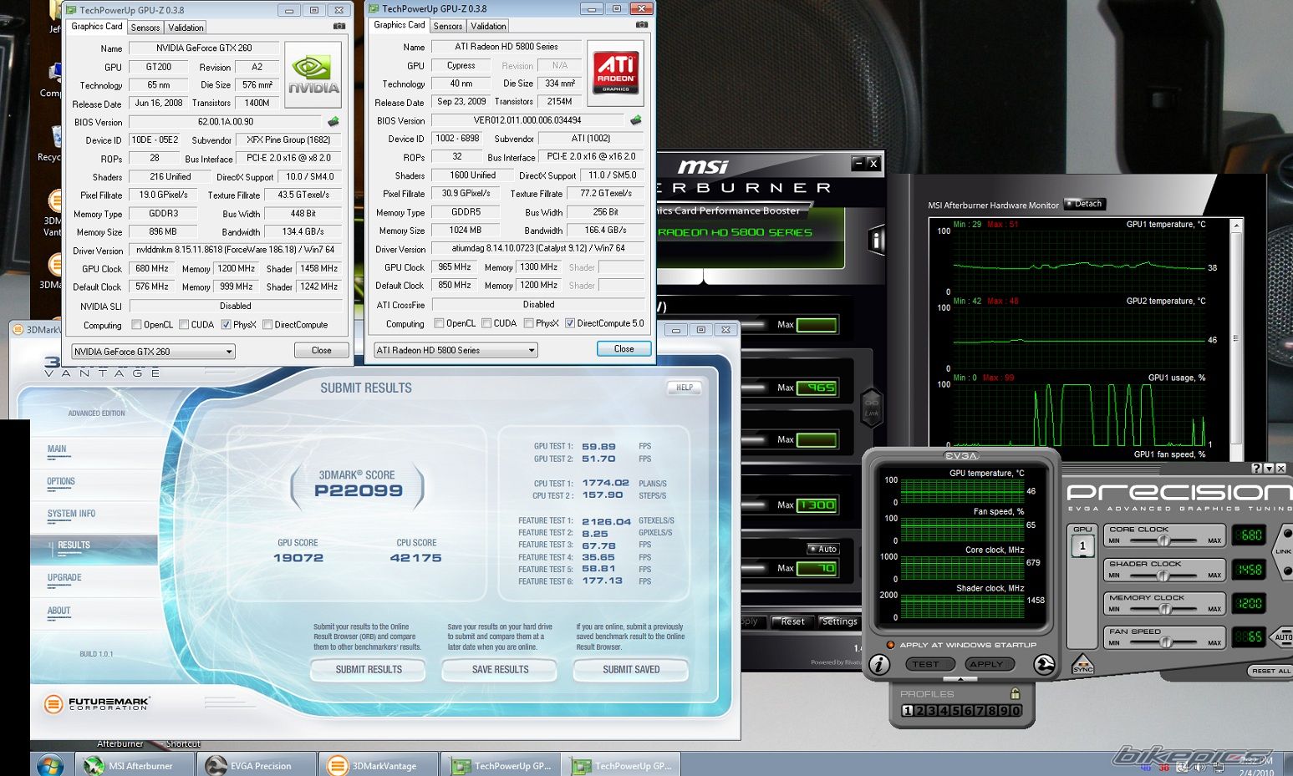Click Reset All in EVGA Precision

coord(1271,671)
